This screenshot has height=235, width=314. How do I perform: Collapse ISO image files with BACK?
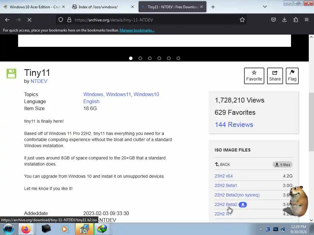click(x=223, y=164)
